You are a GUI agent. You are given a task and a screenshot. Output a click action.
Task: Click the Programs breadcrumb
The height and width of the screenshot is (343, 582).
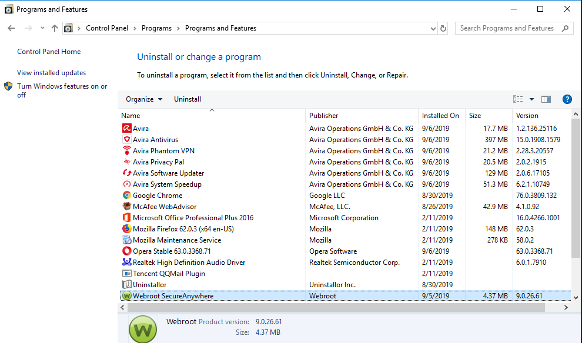pyautogui.click(x=156, y=28)
